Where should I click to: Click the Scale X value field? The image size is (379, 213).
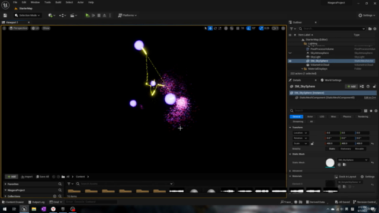[332, 144]
